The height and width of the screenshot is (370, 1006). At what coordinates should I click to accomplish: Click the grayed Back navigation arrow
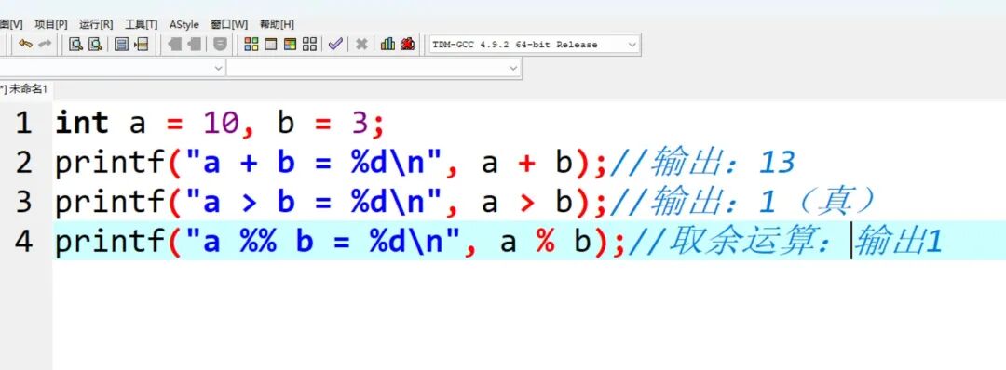tap(174, 45)
